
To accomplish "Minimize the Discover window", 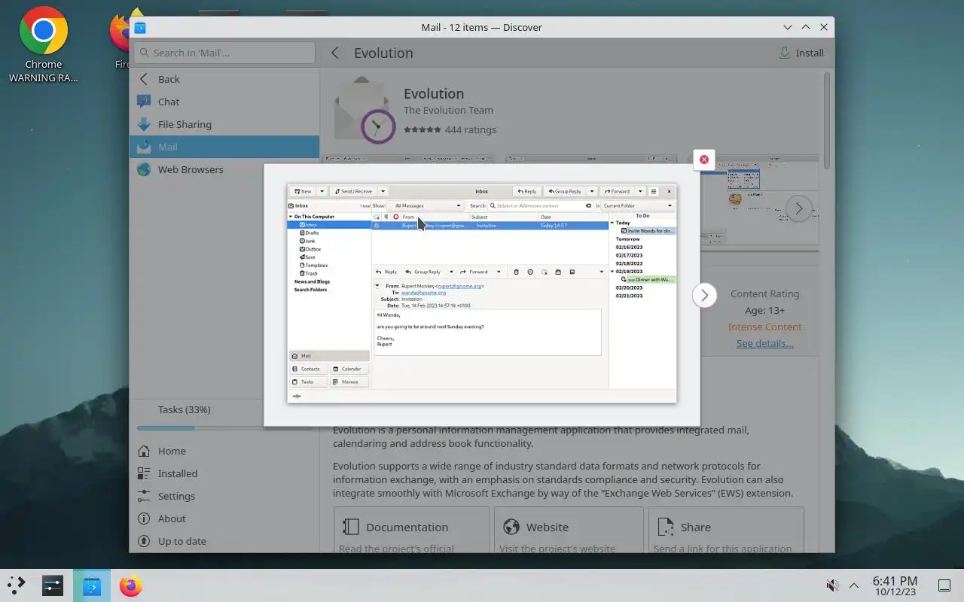I will [x=788, y=27].
